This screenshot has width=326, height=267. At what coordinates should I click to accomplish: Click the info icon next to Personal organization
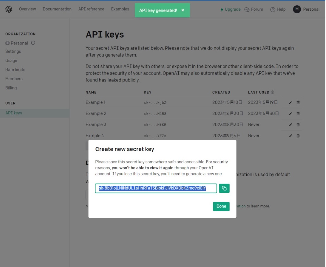coord(33,43)
